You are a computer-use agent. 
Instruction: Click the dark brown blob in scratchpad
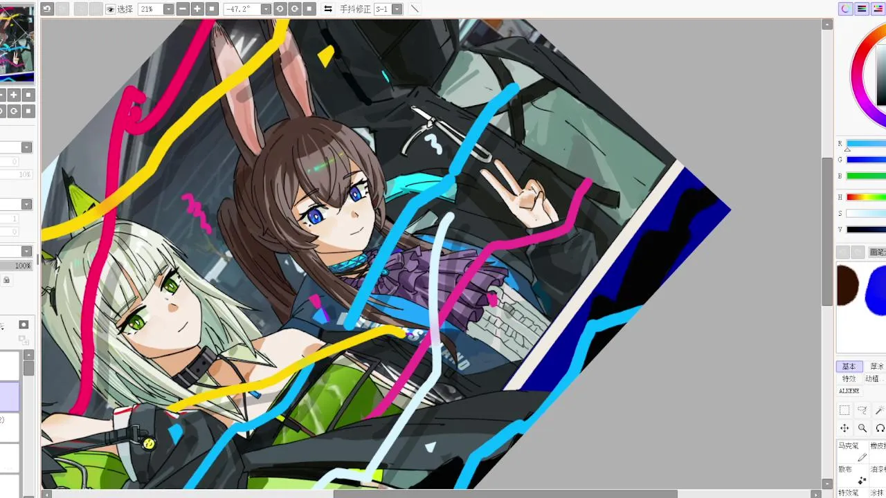click(x=847, y=285)
